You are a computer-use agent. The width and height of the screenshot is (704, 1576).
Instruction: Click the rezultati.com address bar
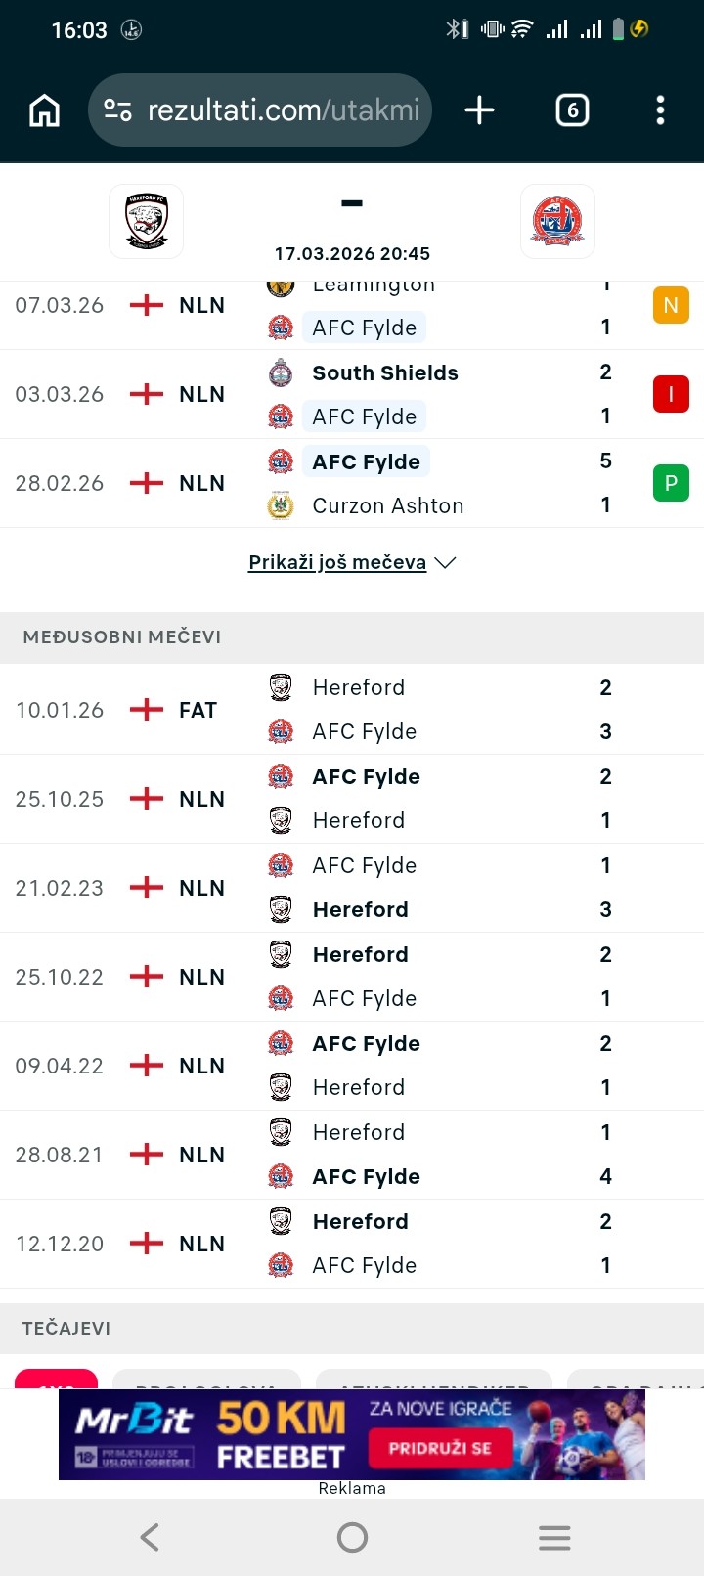click(x=260, y=110)
